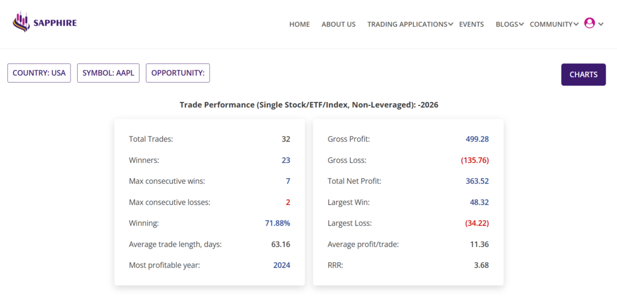This screenshot has width=617, height=305.
Task: Expand the Blogs dropdown chevron
Action: click(521, 24)
